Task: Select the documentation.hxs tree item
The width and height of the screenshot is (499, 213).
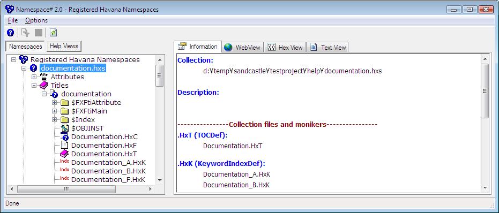Action: point(73,68)
